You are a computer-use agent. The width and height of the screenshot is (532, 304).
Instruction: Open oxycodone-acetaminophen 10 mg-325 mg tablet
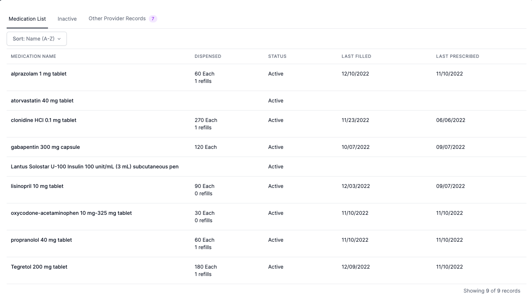71,213
